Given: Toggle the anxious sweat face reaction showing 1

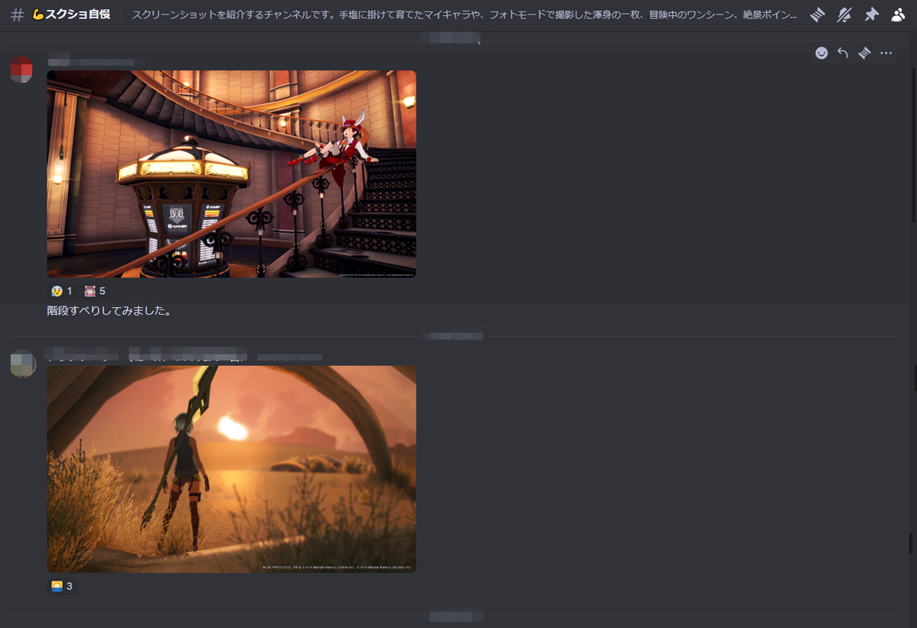Looking at the screenshot, I should point(61,291).
